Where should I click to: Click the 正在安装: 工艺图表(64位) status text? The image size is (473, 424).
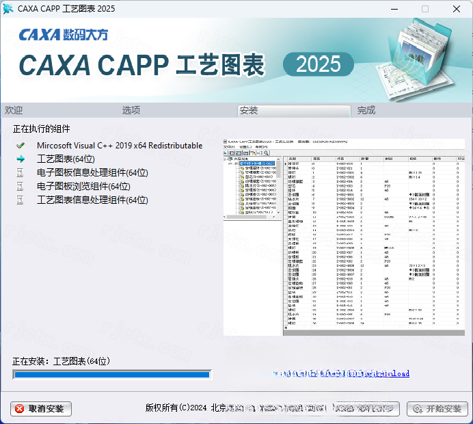coord(62,361)
